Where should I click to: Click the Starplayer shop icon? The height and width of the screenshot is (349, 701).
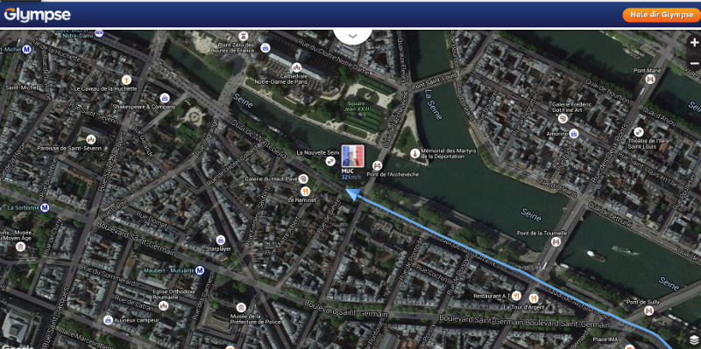tap(220, 241)
